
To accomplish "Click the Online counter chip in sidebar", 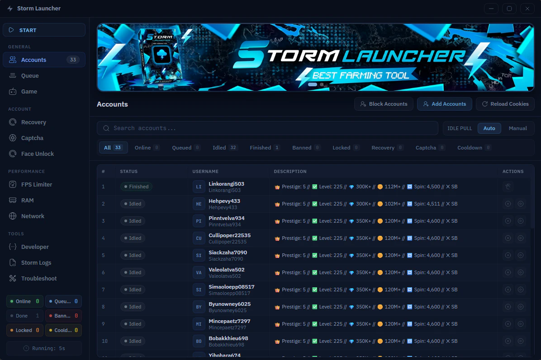I will point(25,301).
